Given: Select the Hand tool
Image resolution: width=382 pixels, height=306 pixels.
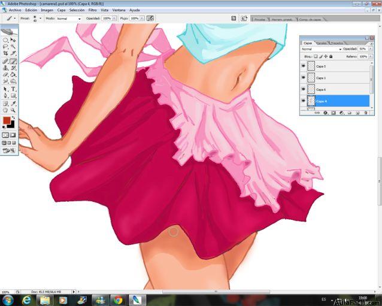Looking at the screenshot, I should click(5, 110).
